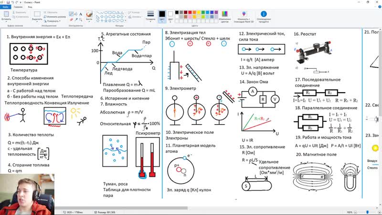
Task: Open the File (Файл) menu
Action: [x=5, y=7]
